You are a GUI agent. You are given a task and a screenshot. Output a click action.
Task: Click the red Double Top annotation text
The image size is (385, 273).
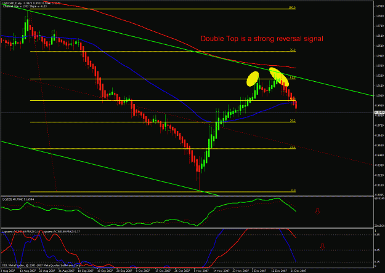click(262, 39)
